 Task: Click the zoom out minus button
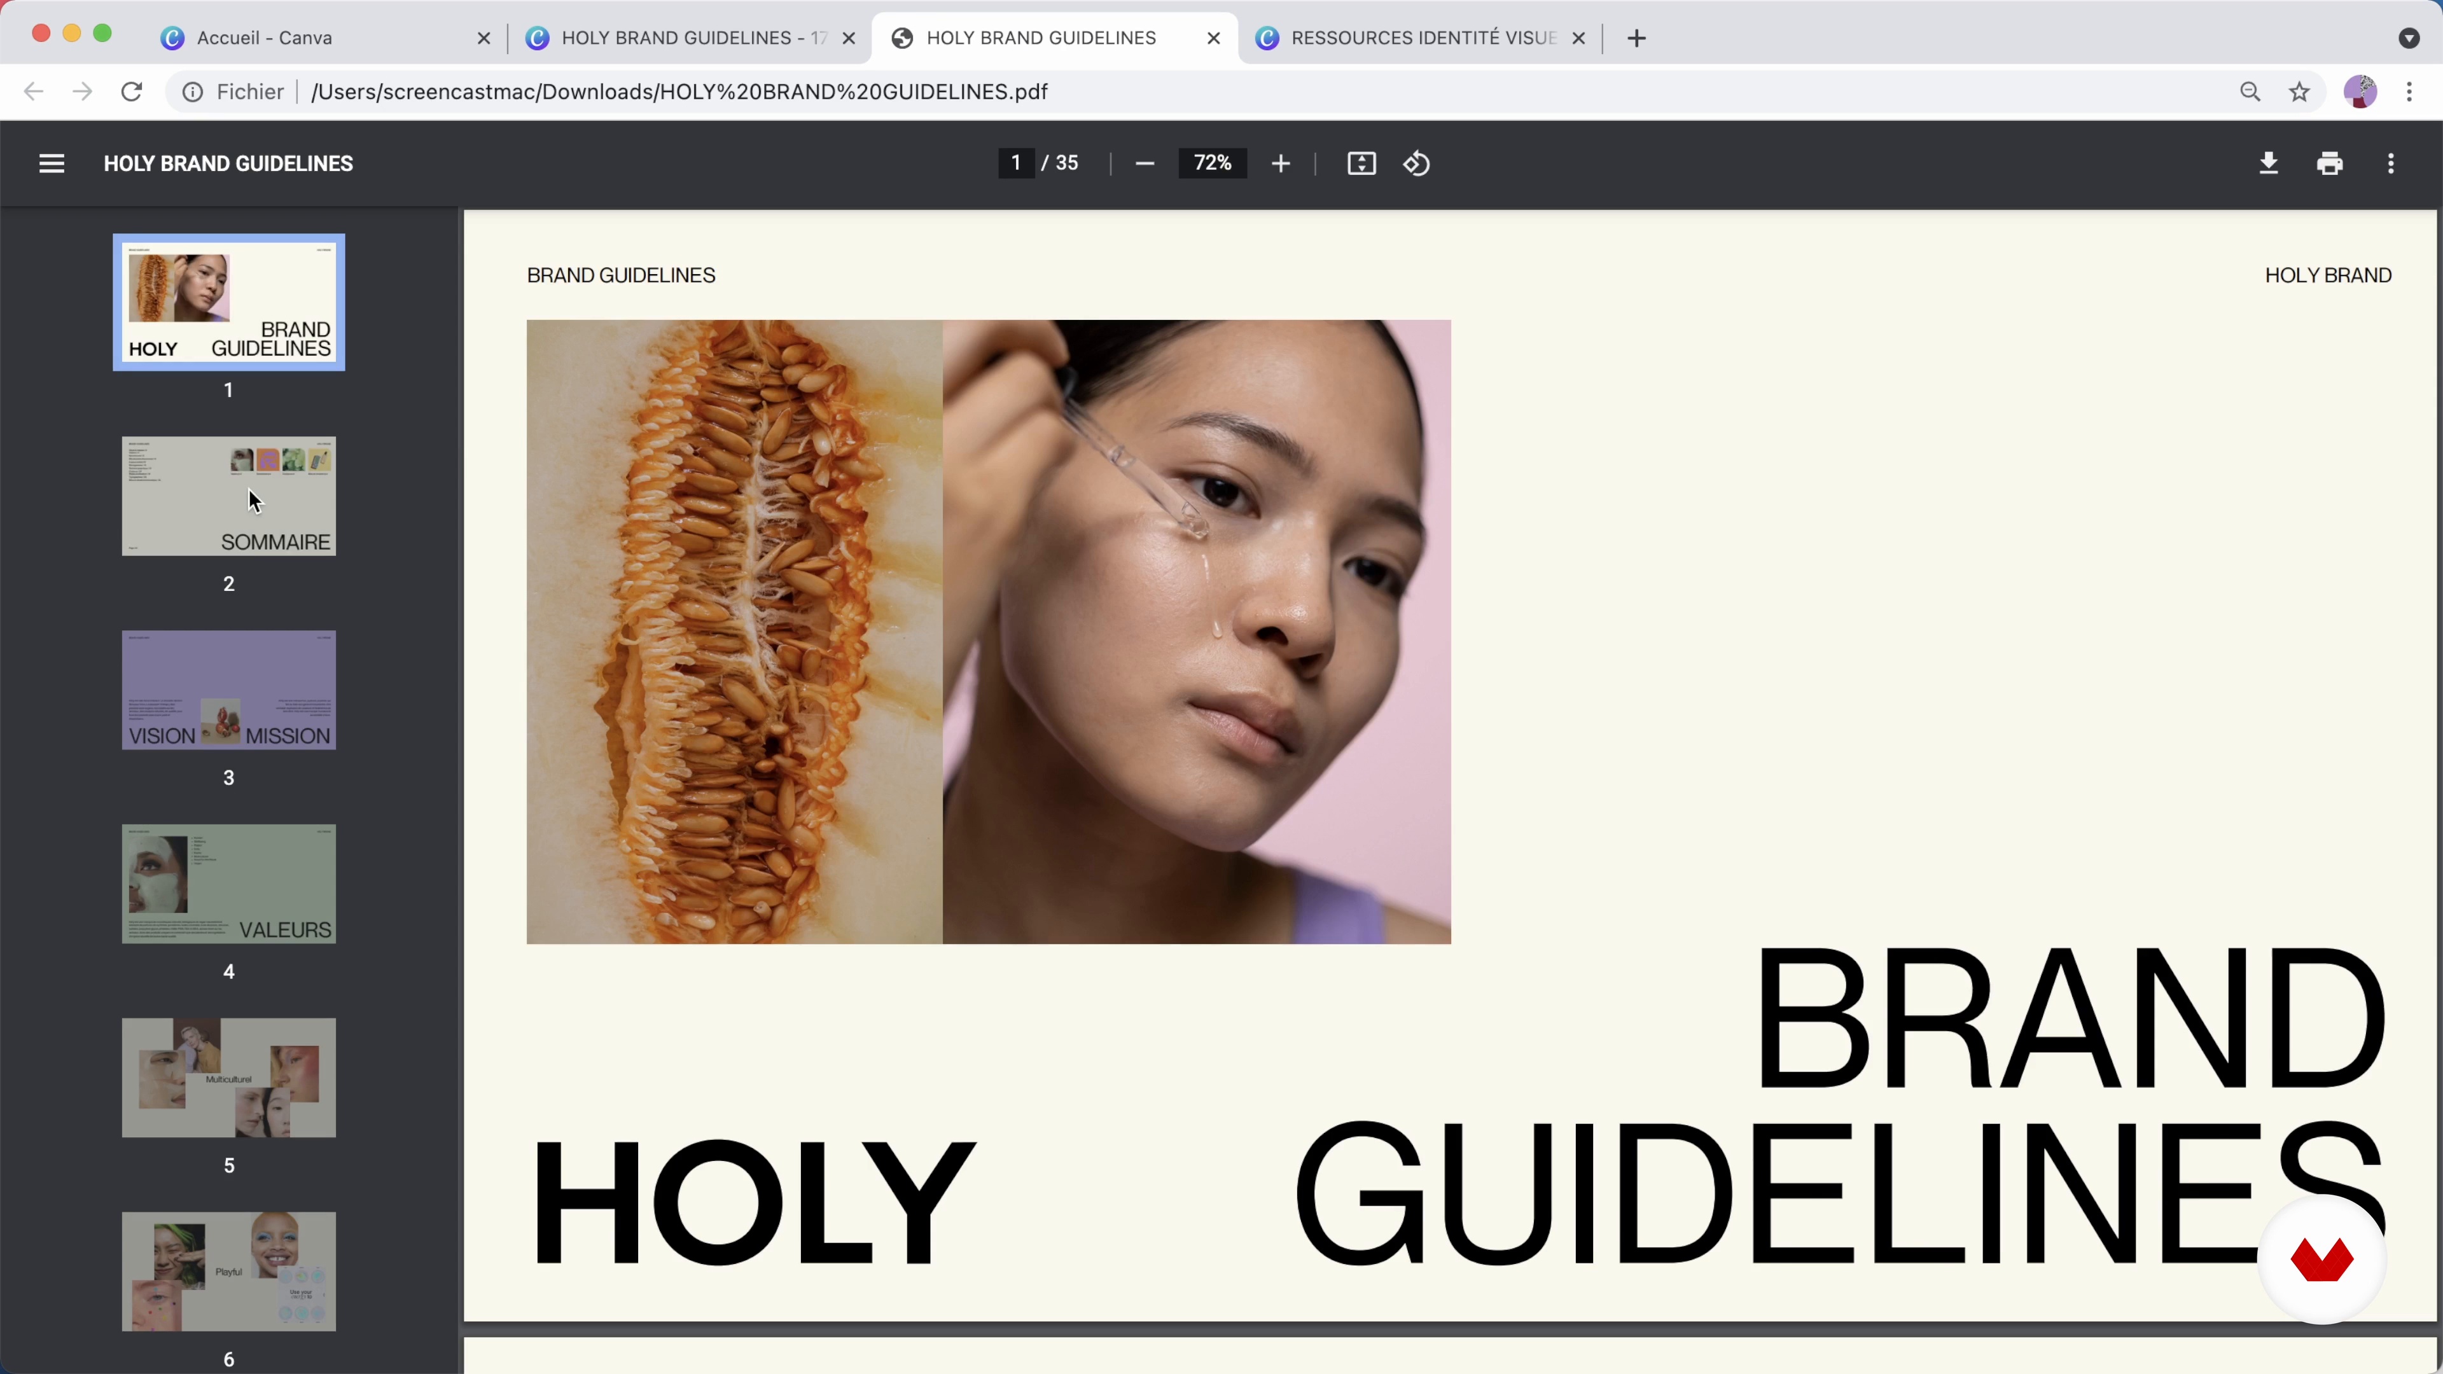[x=1145, y=164]
